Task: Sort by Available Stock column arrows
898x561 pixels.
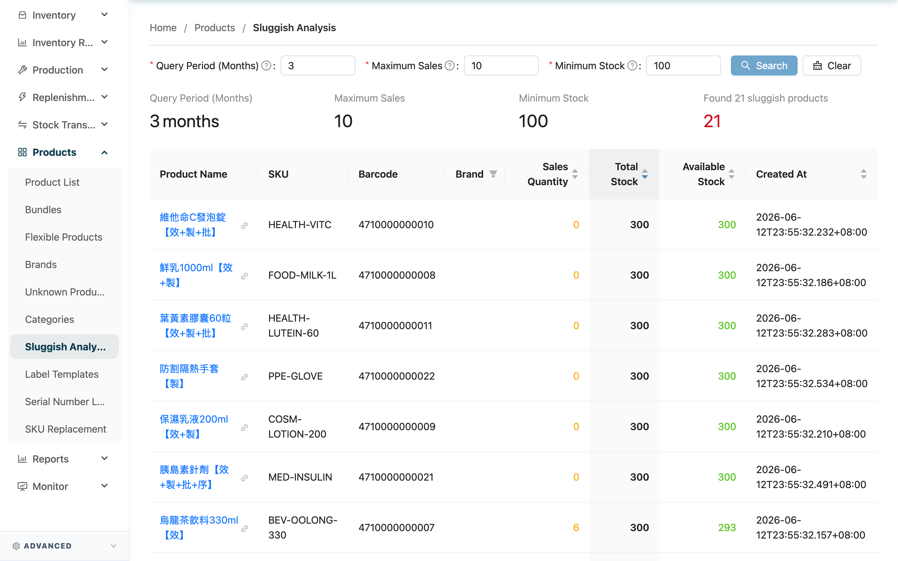Action: click(x=731, y=174)
